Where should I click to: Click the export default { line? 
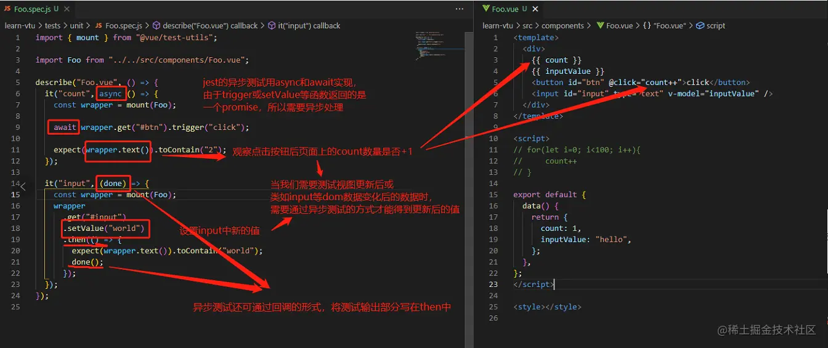pyautogui.click(x=550, y=195)
